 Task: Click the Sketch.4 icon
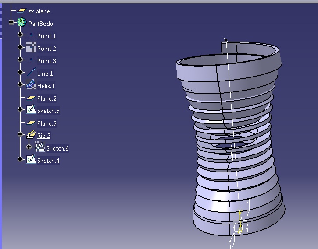point(31,159)
